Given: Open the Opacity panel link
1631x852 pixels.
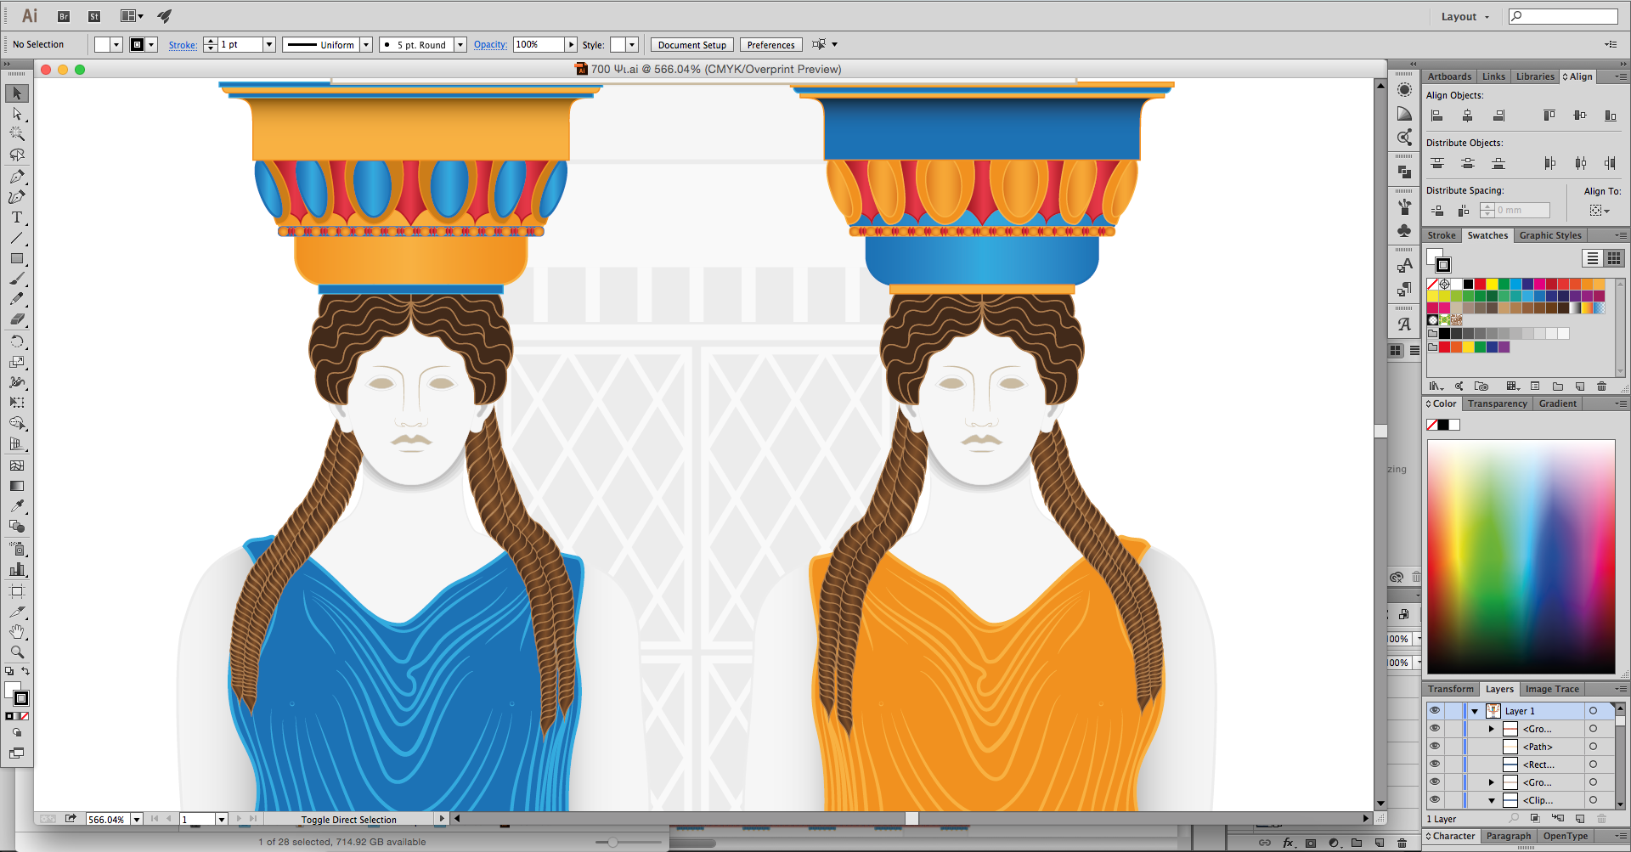Looking at the screenshot, I should click(490, 44).
